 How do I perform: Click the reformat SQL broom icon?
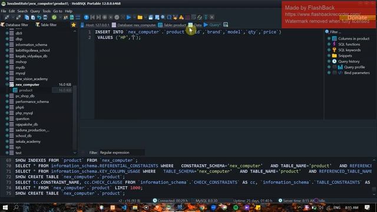pyautogui.click(x=175, y=17)
